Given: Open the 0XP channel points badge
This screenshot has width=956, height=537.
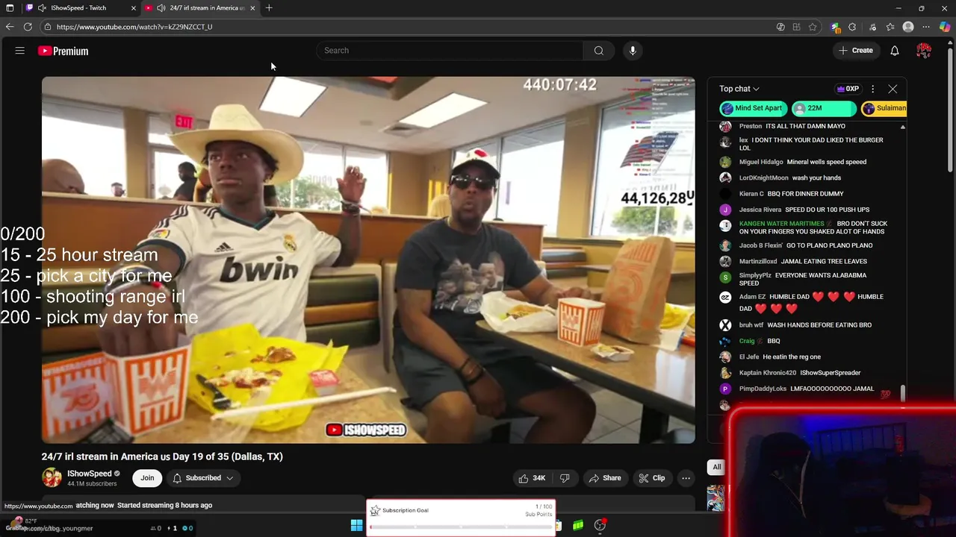Looking at the screenshot, I should [x=848, y=89].
